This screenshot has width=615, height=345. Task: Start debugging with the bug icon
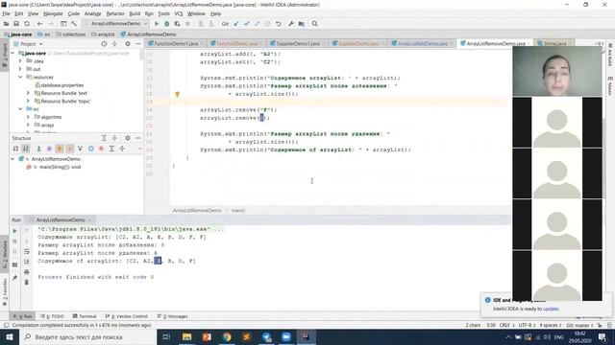[166, 24]
